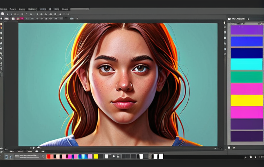Image resolution: width=264 pixels, height=167 pixels.
Task: Select the red swatch in bottom color strip
Action: point(49,157)
